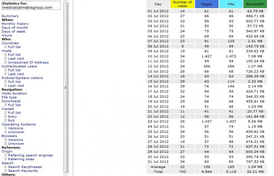Click the sidebar scrollbar grip handle
This screenshot has height=176, width=274.
click(x=66, y=88)
